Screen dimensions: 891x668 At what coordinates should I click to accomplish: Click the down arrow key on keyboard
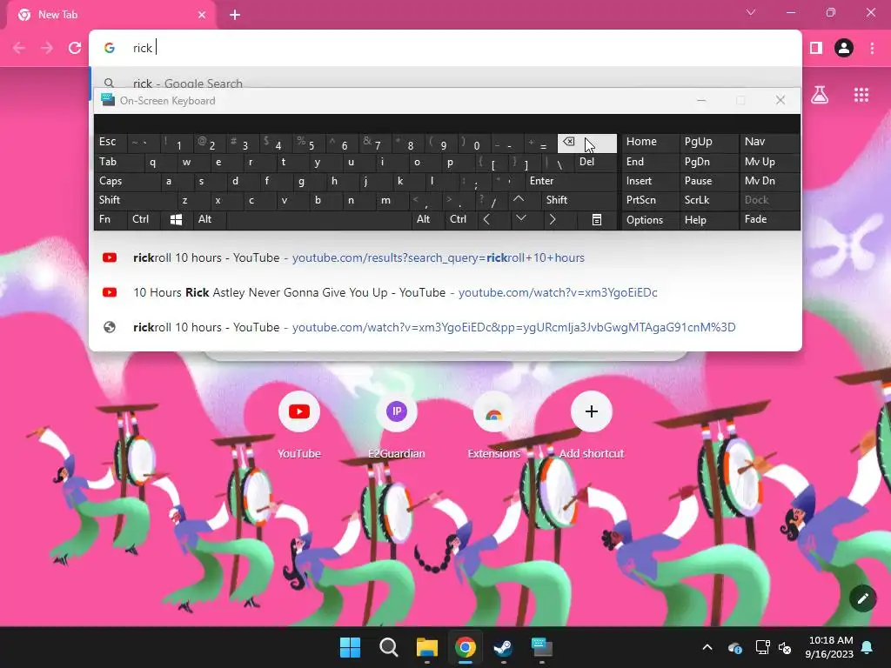[x=521, y=218]
